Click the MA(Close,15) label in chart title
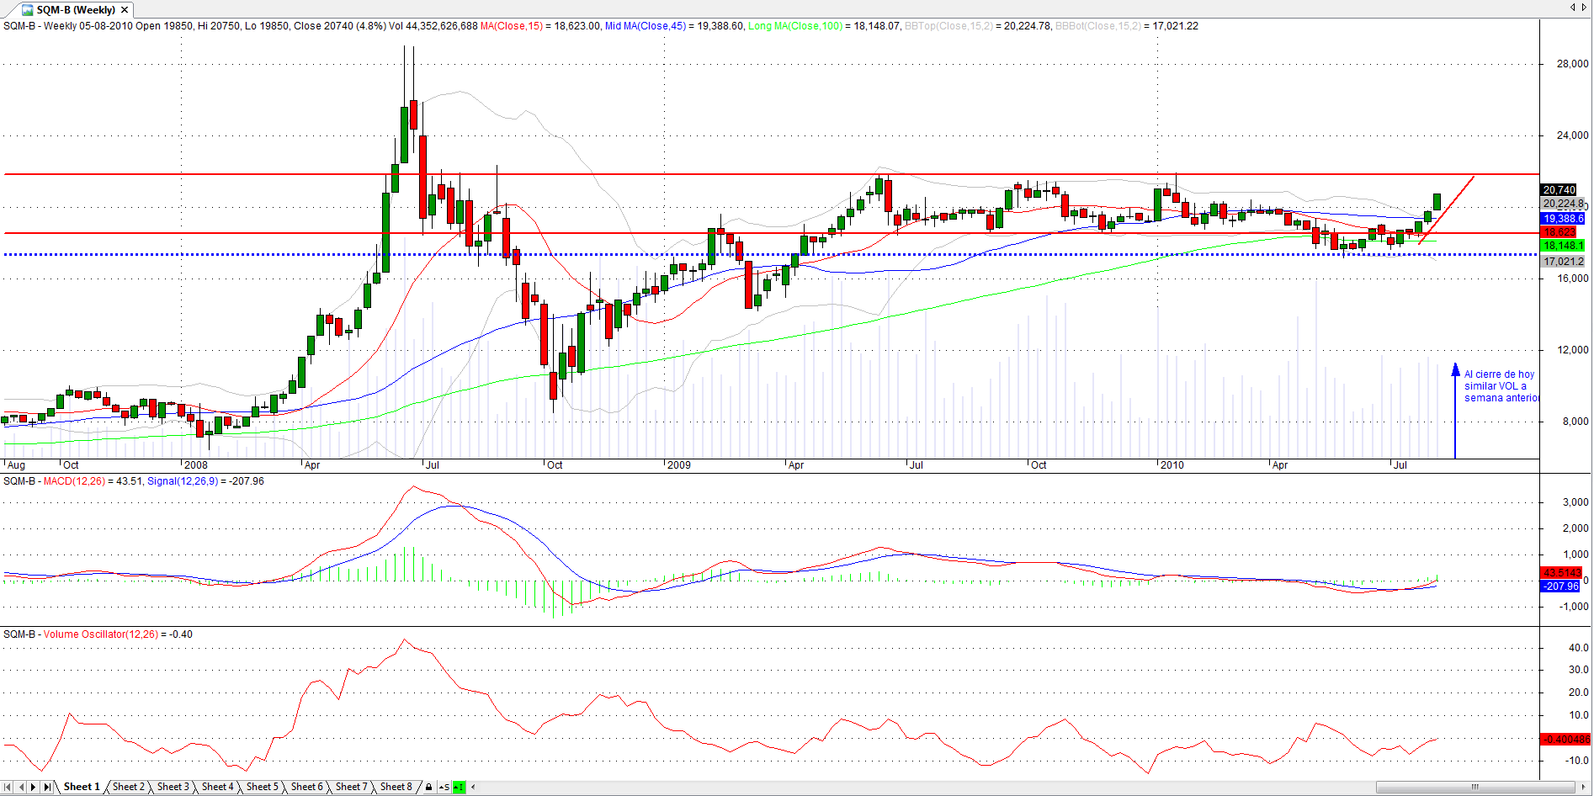This screenshot has width=1594, height=796. click(512, 26)
